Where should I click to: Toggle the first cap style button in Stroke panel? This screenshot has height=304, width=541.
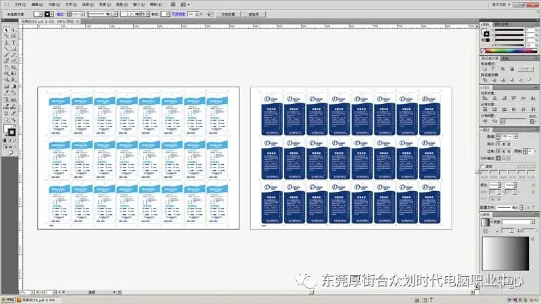click(498, 144)
